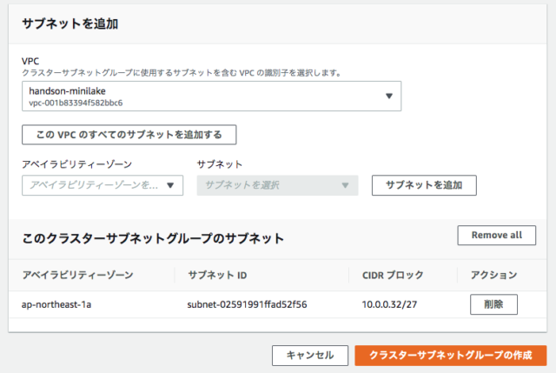Click the VPC dropdown arrow icon
The image size is (556, 373).
pyautogui.click(x=389, y=96)
